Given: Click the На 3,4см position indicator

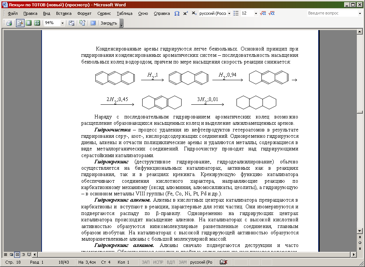Looking at the screenshot, I should point(87,262).
